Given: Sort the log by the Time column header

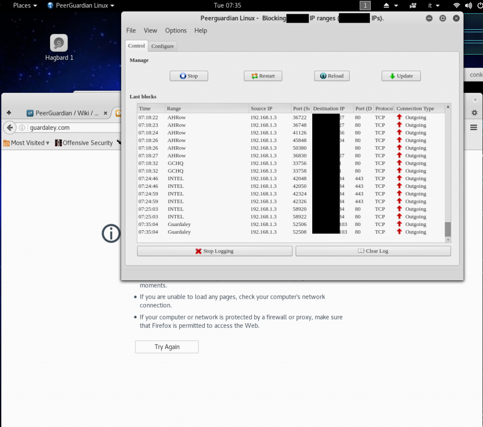Looking at the screenshot, I should point(151,109).
